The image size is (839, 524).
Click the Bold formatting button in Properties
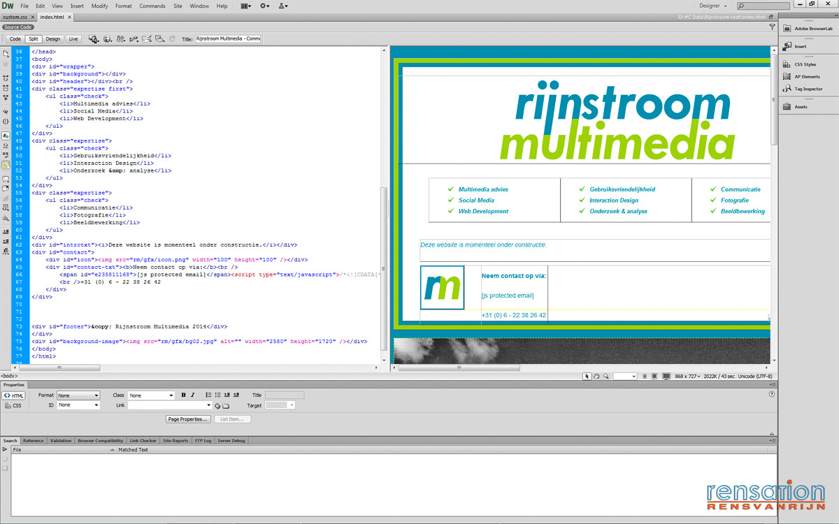tap(183, 395)
